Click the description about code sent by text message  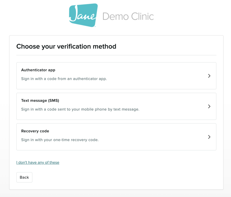pos(80,109)
